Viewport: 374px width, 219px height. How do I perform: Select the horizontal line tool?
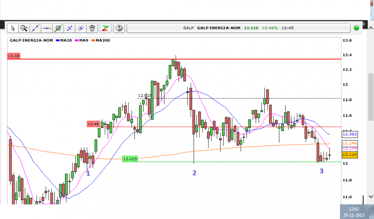tap(47, 28)
